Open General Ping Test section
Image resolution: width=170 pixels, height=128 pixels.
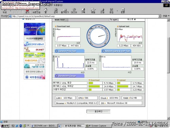(x=69, y=51)
